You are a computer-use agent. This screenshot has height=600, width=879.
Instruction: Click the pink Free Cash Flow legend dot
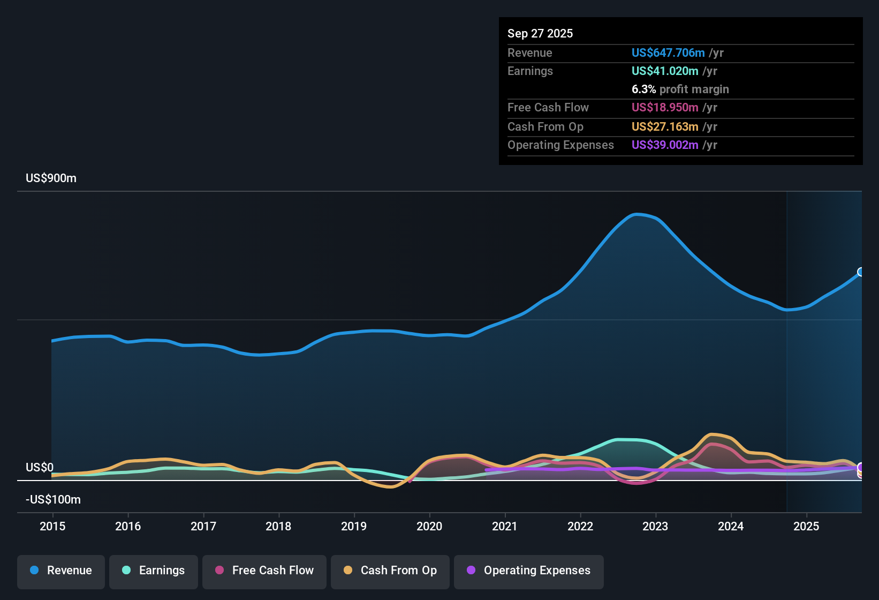(219, 571)
